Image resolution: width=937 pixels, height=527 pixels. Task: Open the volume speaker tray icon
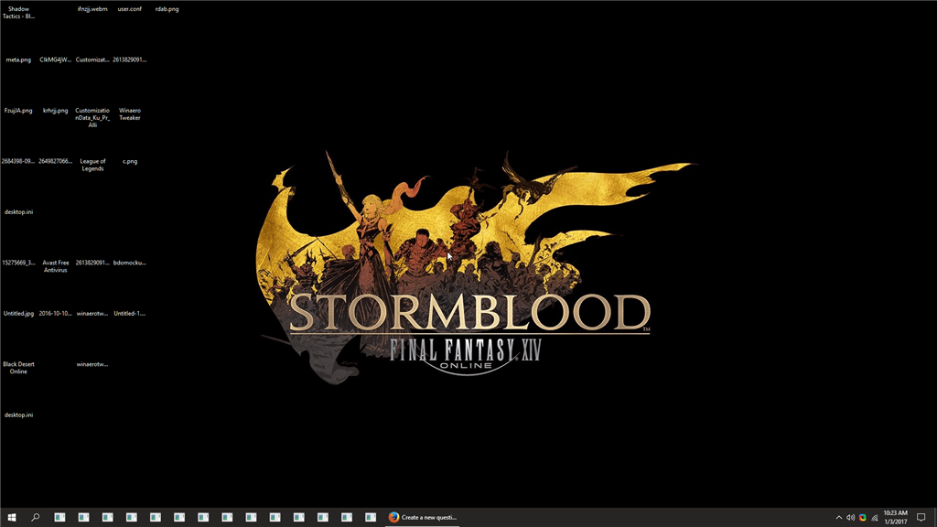(x=850, y=518)
